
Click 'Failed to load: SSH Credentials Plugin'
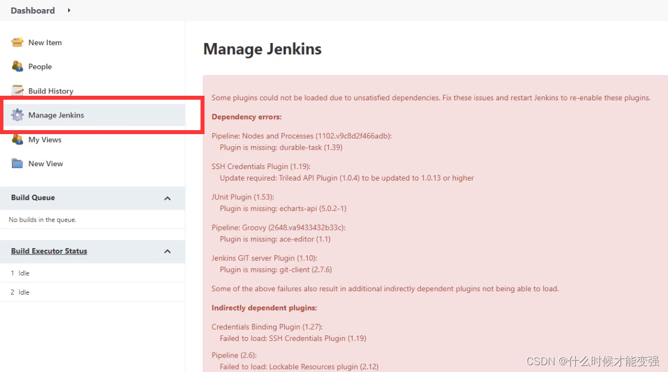293,338
